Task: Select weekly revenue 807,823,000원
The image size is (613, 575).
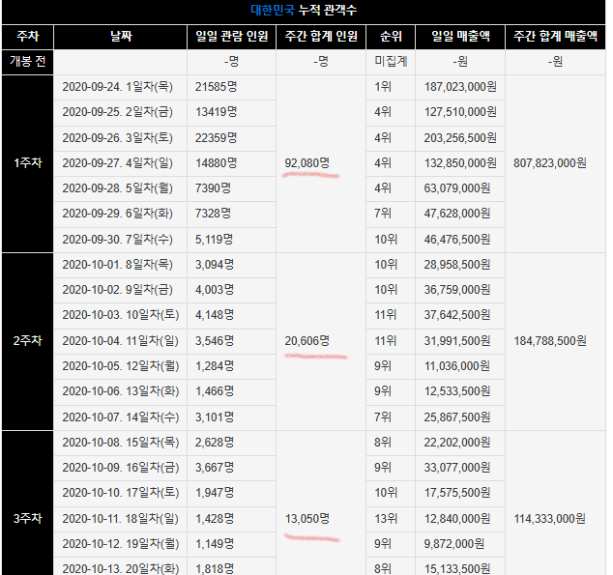Action: click(x=549, y=163)
